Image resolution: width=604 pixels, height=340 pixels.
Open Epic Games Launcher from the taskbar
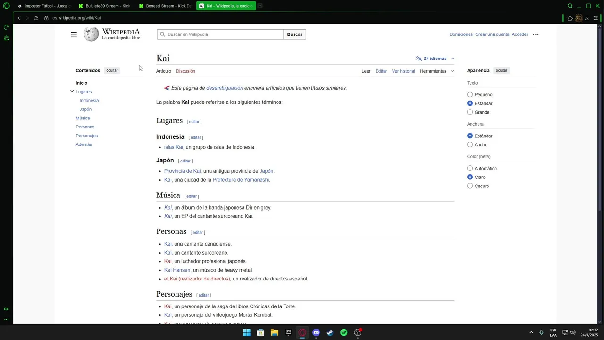tap(288, 332)
